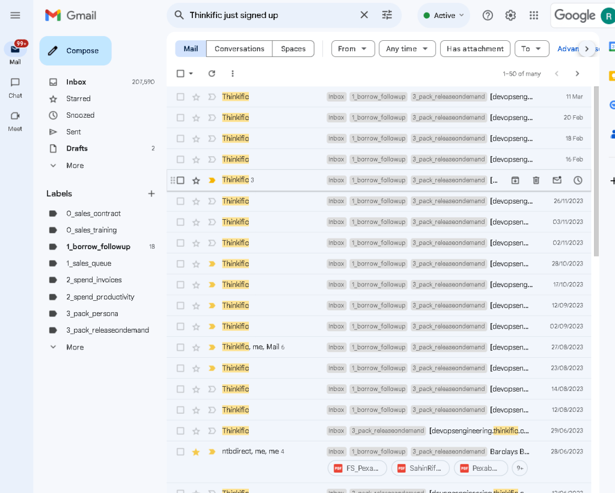Select the Thinkific email dated 16 Feb
615x493 pixels.
click(180, 160)
